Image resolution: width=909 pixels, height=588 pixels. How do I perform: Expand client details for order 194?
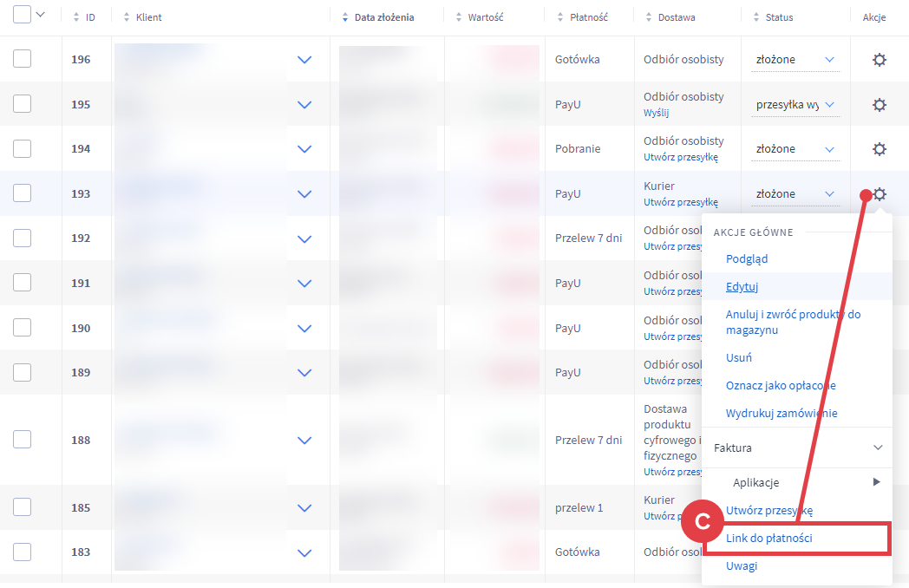pyautogui.click(x=304, y=149)
